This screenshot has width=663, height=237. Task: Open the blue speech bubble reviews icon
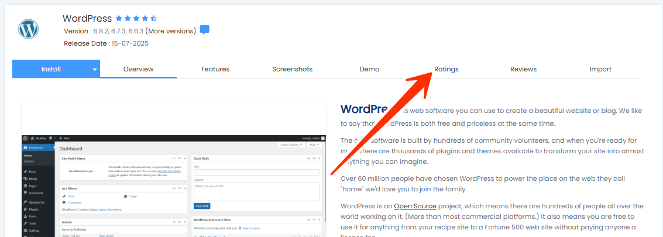(205, 30)
